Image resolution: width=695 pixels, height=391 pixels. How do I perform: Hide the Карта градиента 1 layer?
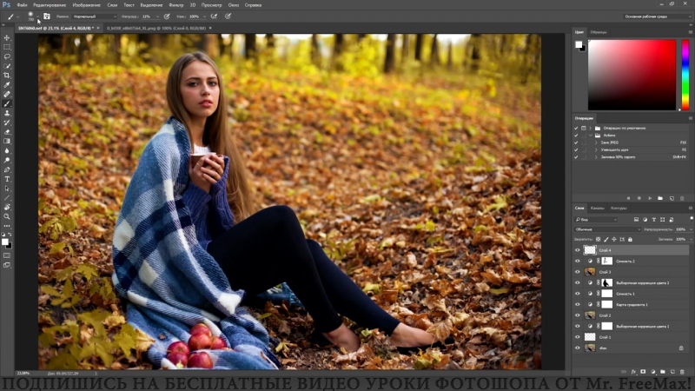point(577,305)
